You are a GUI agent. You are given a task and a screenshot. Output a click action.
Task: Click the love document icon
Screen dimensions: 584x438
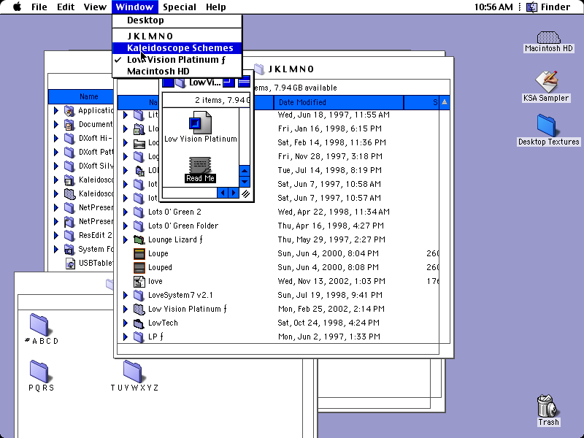click(139, 281)
